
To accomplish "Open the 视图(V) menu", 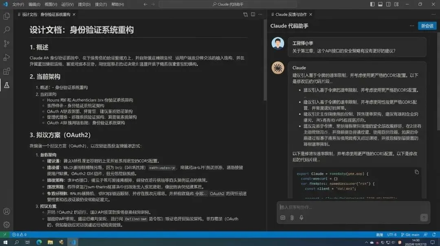I will coord(51,4).
